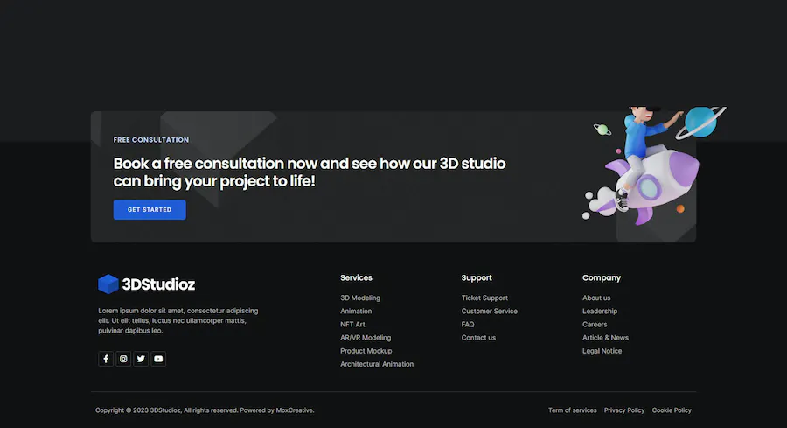Viewport: 787px width, 428px height.
Task: Open the Twitter social icon
Action: [x=141, y=359]
